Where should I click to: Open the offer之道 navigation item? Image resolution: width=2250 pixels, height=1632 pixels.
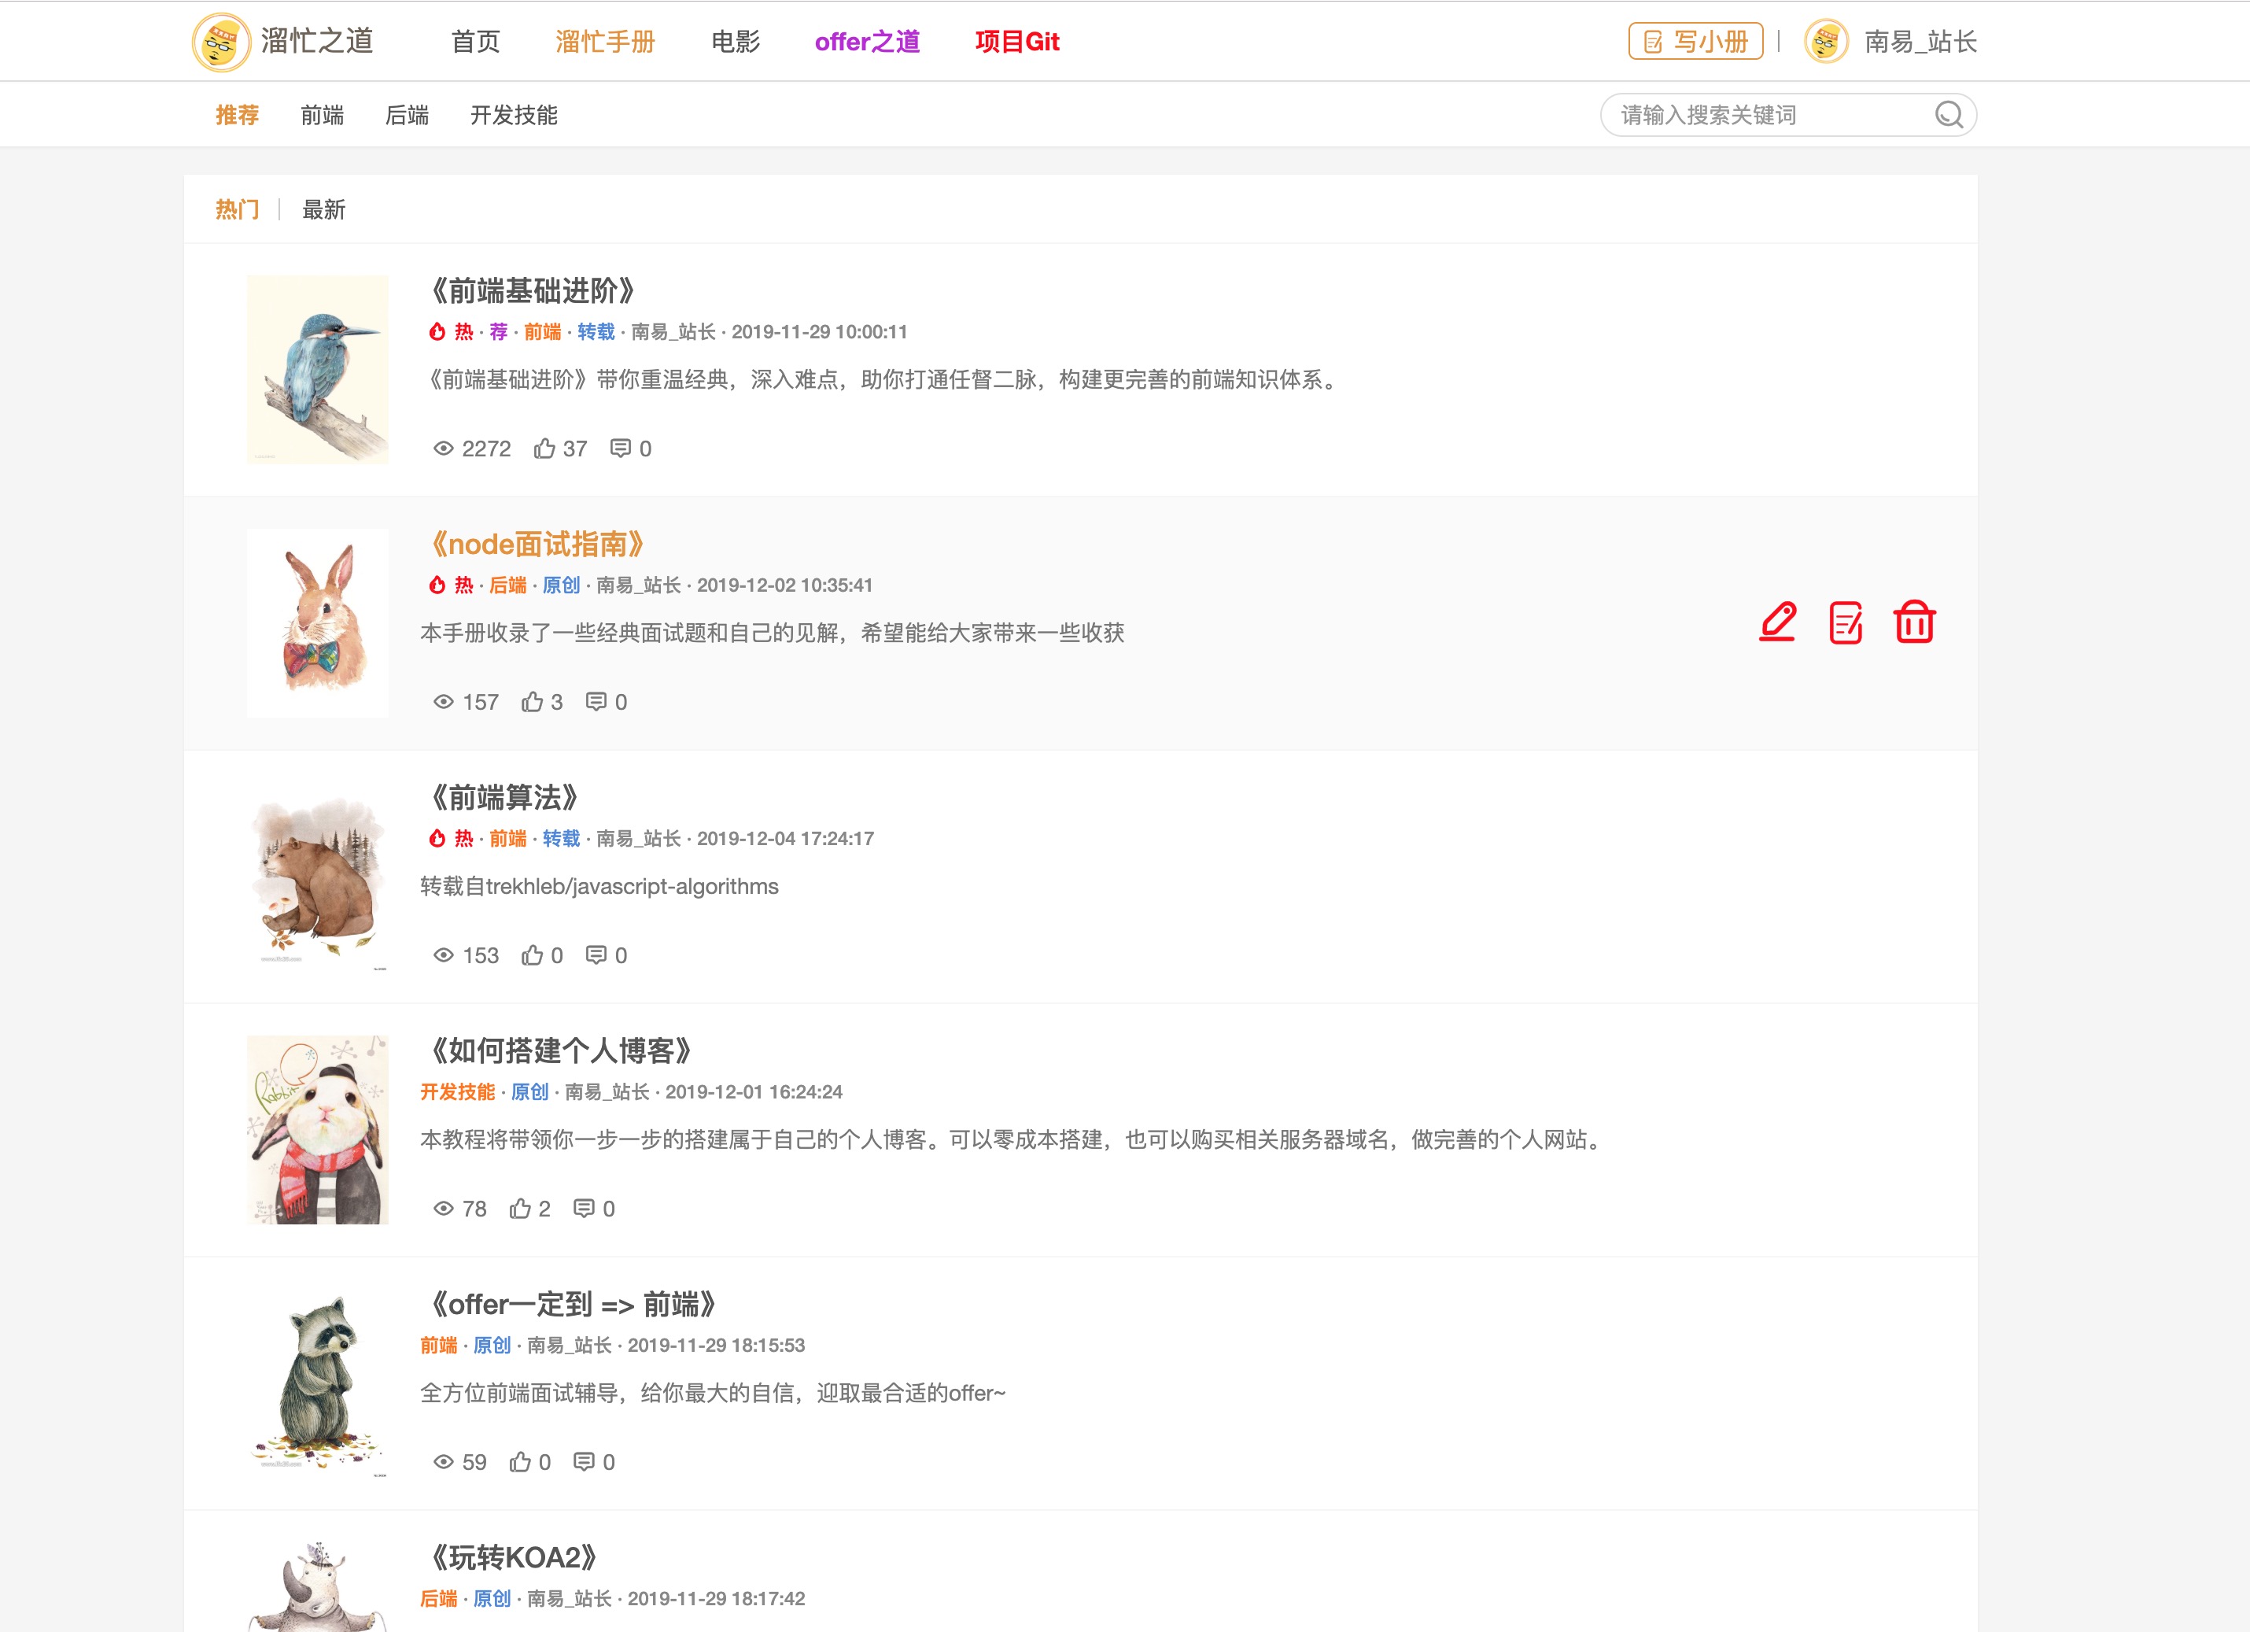(867, 42)
